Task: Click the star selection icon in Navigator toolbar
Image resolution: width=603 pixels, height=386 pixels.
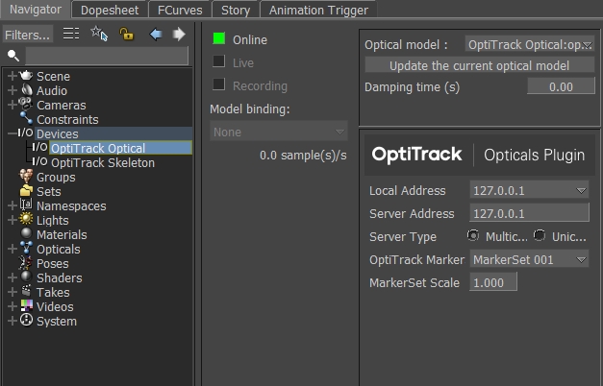Action: [x=99, y=34]
